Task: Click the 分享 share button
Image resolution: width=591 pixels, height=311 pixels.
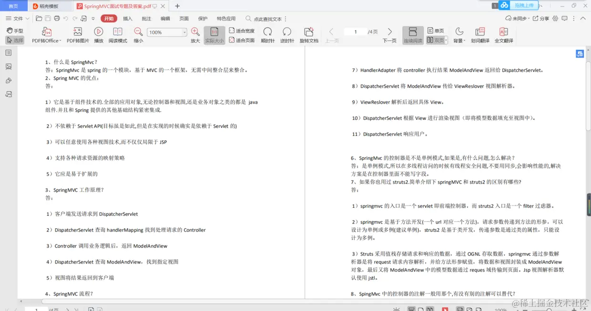Action: (541, 19)
